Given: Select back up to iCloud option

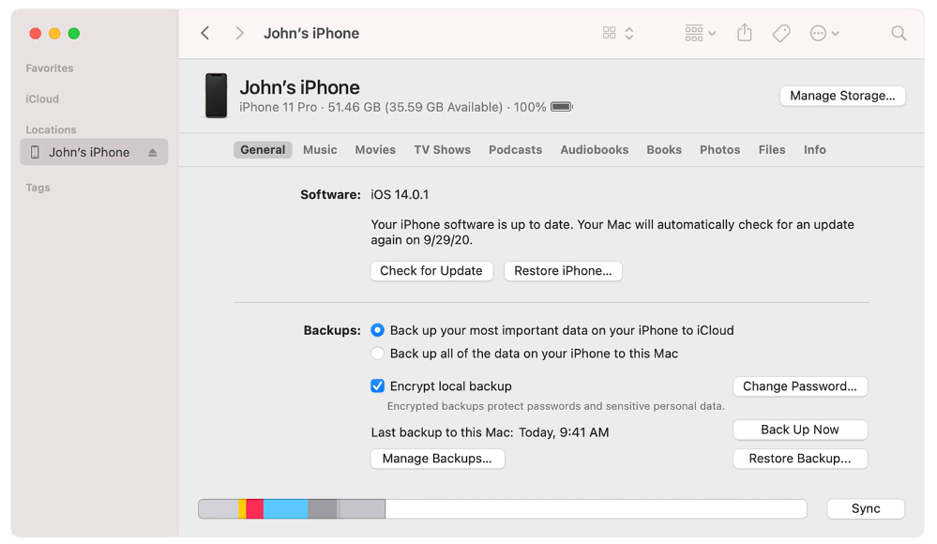Looking at the screenshot, I should pyautogui.click(x=377, y=330).
